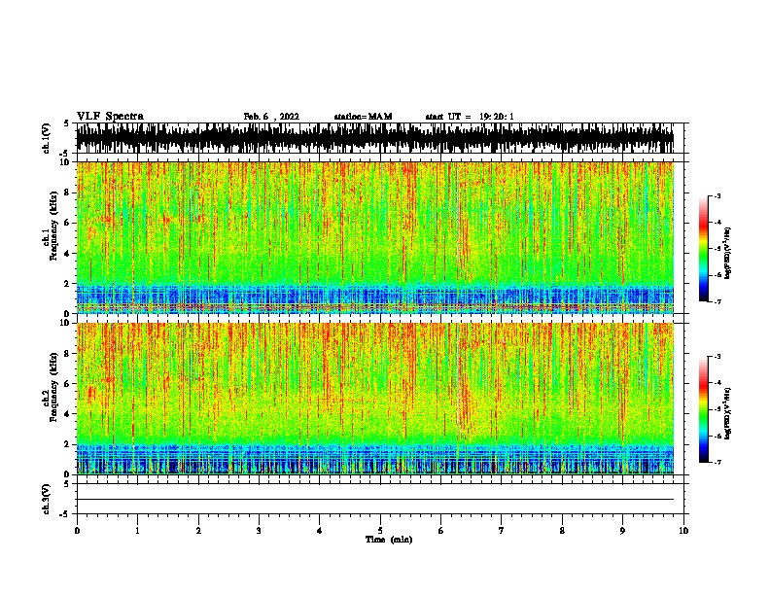Click the ch.1 spectrogram color bar

pyautogui.click(x=704, y=249)
